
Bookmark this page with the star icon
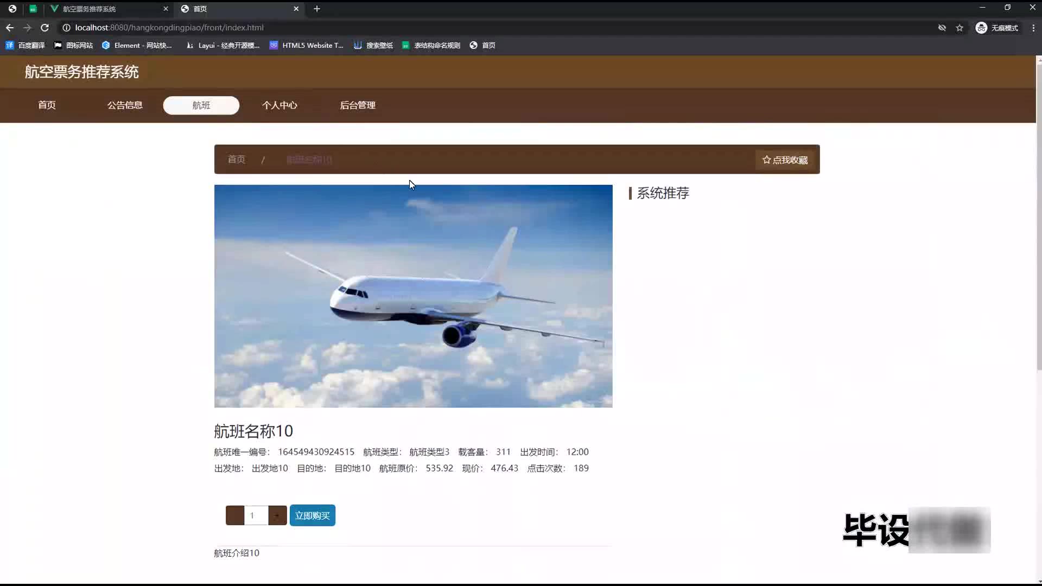pyautogui.click(x=960, y=28)
